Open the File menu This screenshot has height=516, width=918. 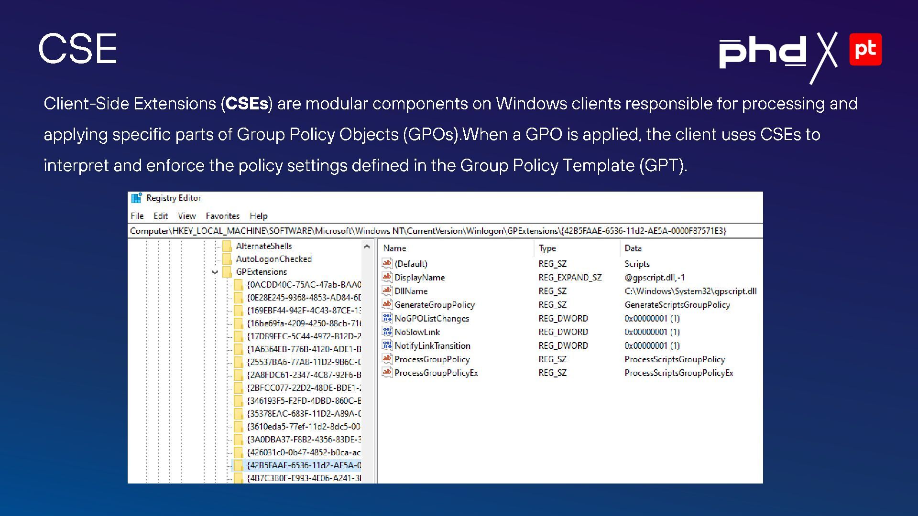pos(137,216)
